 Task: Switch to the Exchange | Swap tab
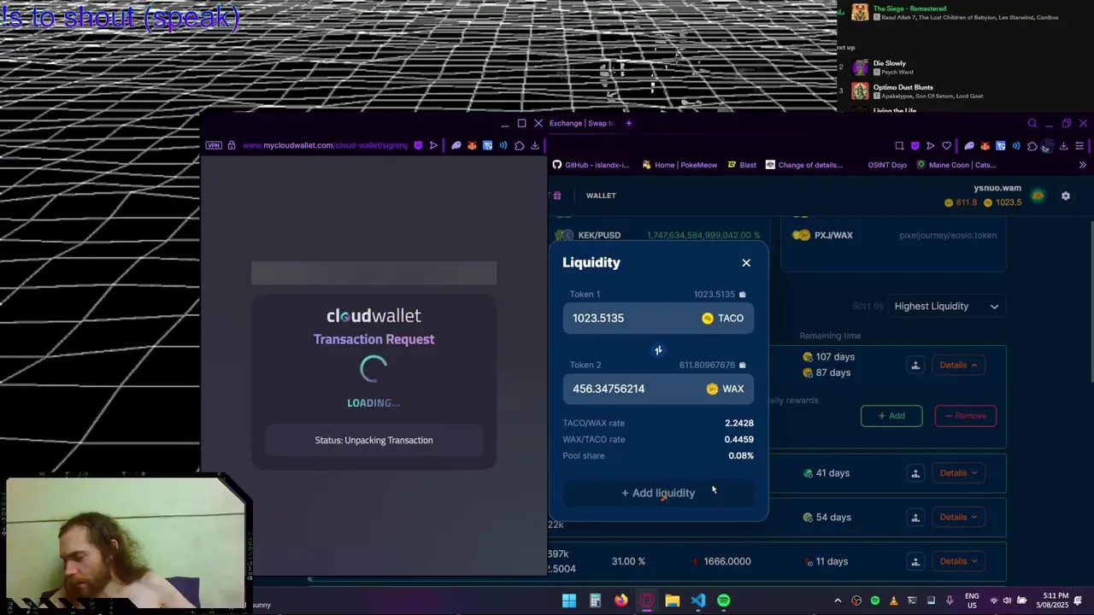(x=582, y=123)
